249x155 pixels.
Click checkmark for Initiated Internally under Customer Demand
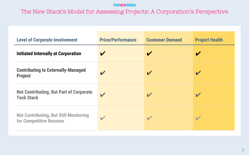[149, 53]
